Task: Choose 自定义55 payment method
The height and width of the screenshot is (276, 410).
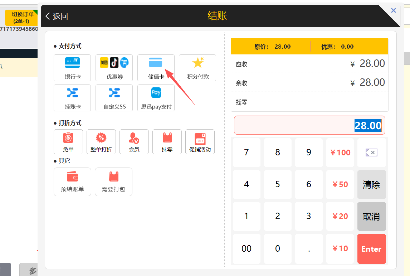Action: 114,98
